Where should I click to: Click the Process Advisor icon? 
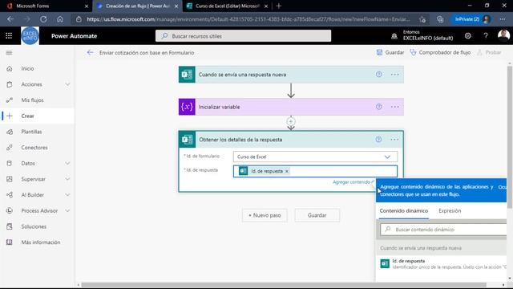pos(10,210)
